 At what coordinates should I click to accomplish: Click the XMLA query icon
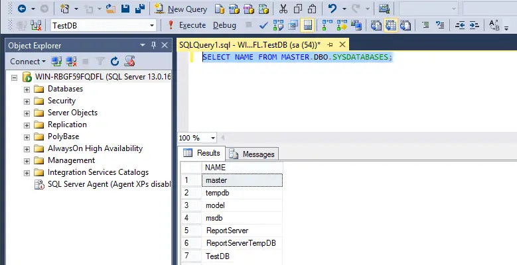(263, 9)
